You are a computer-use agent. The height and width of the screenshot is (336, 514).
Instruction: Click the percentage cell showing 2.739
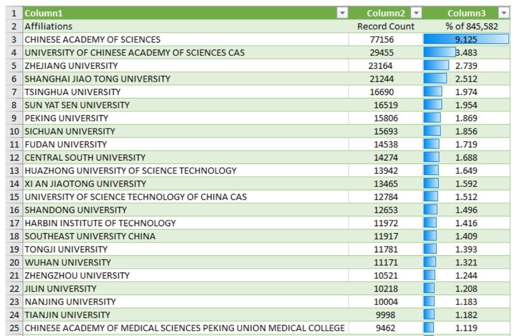466,66
